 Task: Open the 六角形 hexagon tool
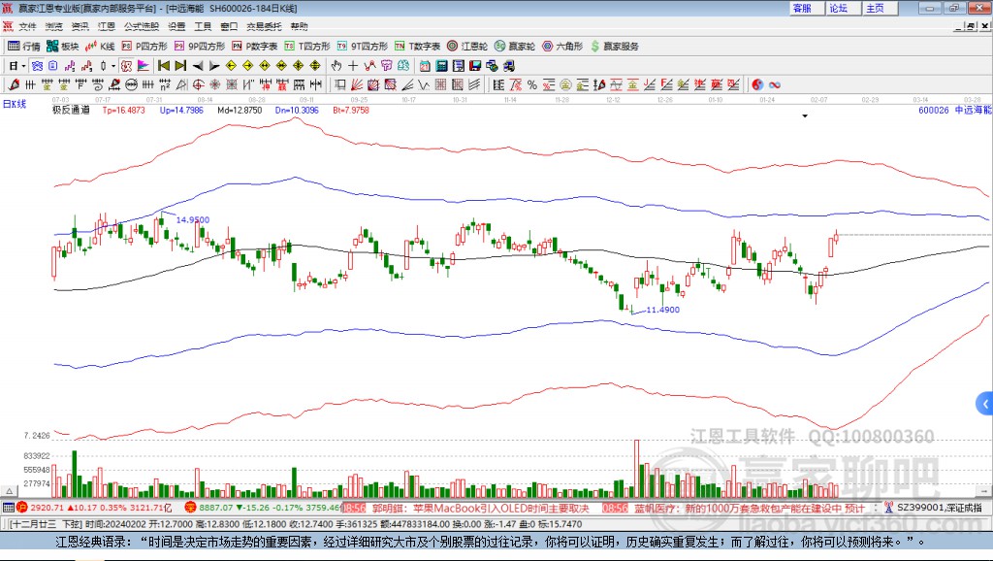tap(562, 47)
